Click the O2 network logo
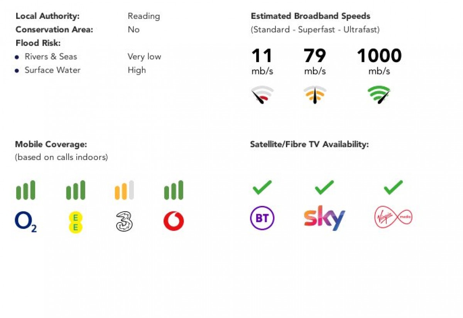This screenshot has width=463, height=318. [x=26, y=222]
